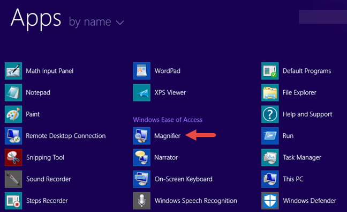Open the Math Input Panel icon

13,71
